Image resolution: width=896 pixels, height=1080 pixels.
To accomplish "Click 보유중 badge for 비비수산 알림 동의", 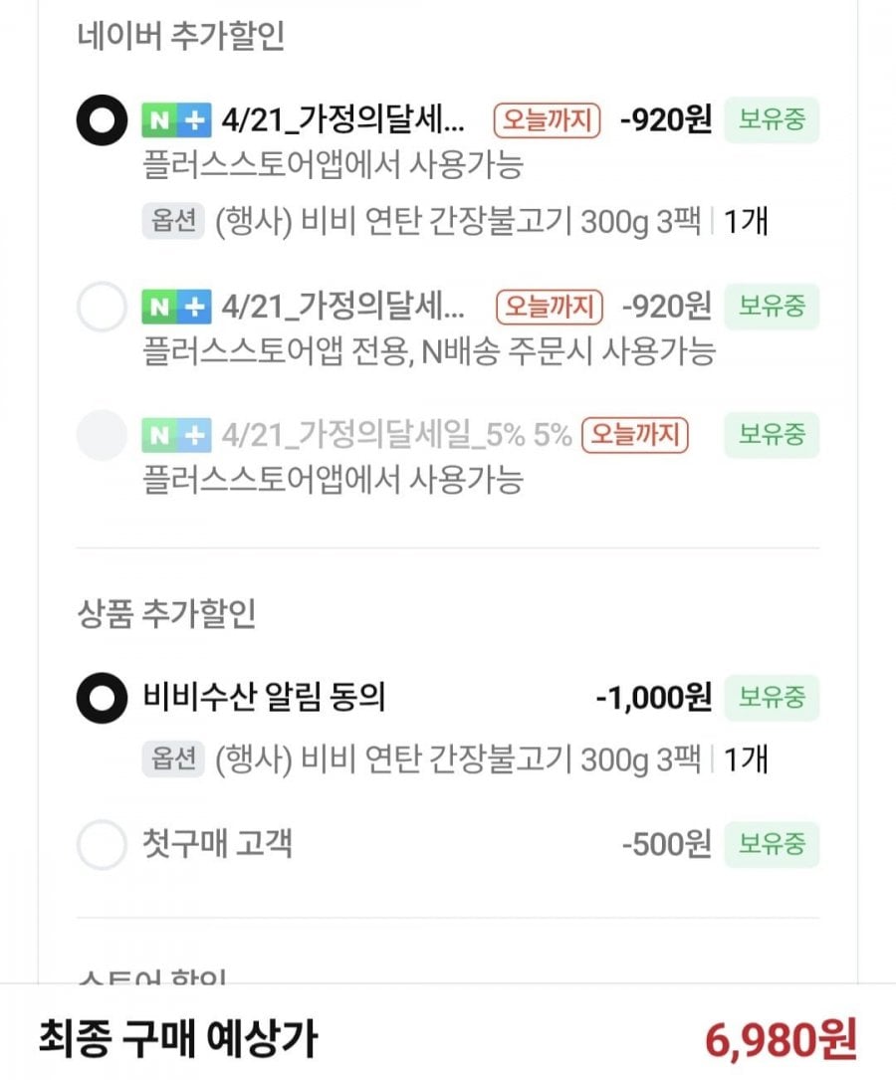I will [x=772, y=698].
